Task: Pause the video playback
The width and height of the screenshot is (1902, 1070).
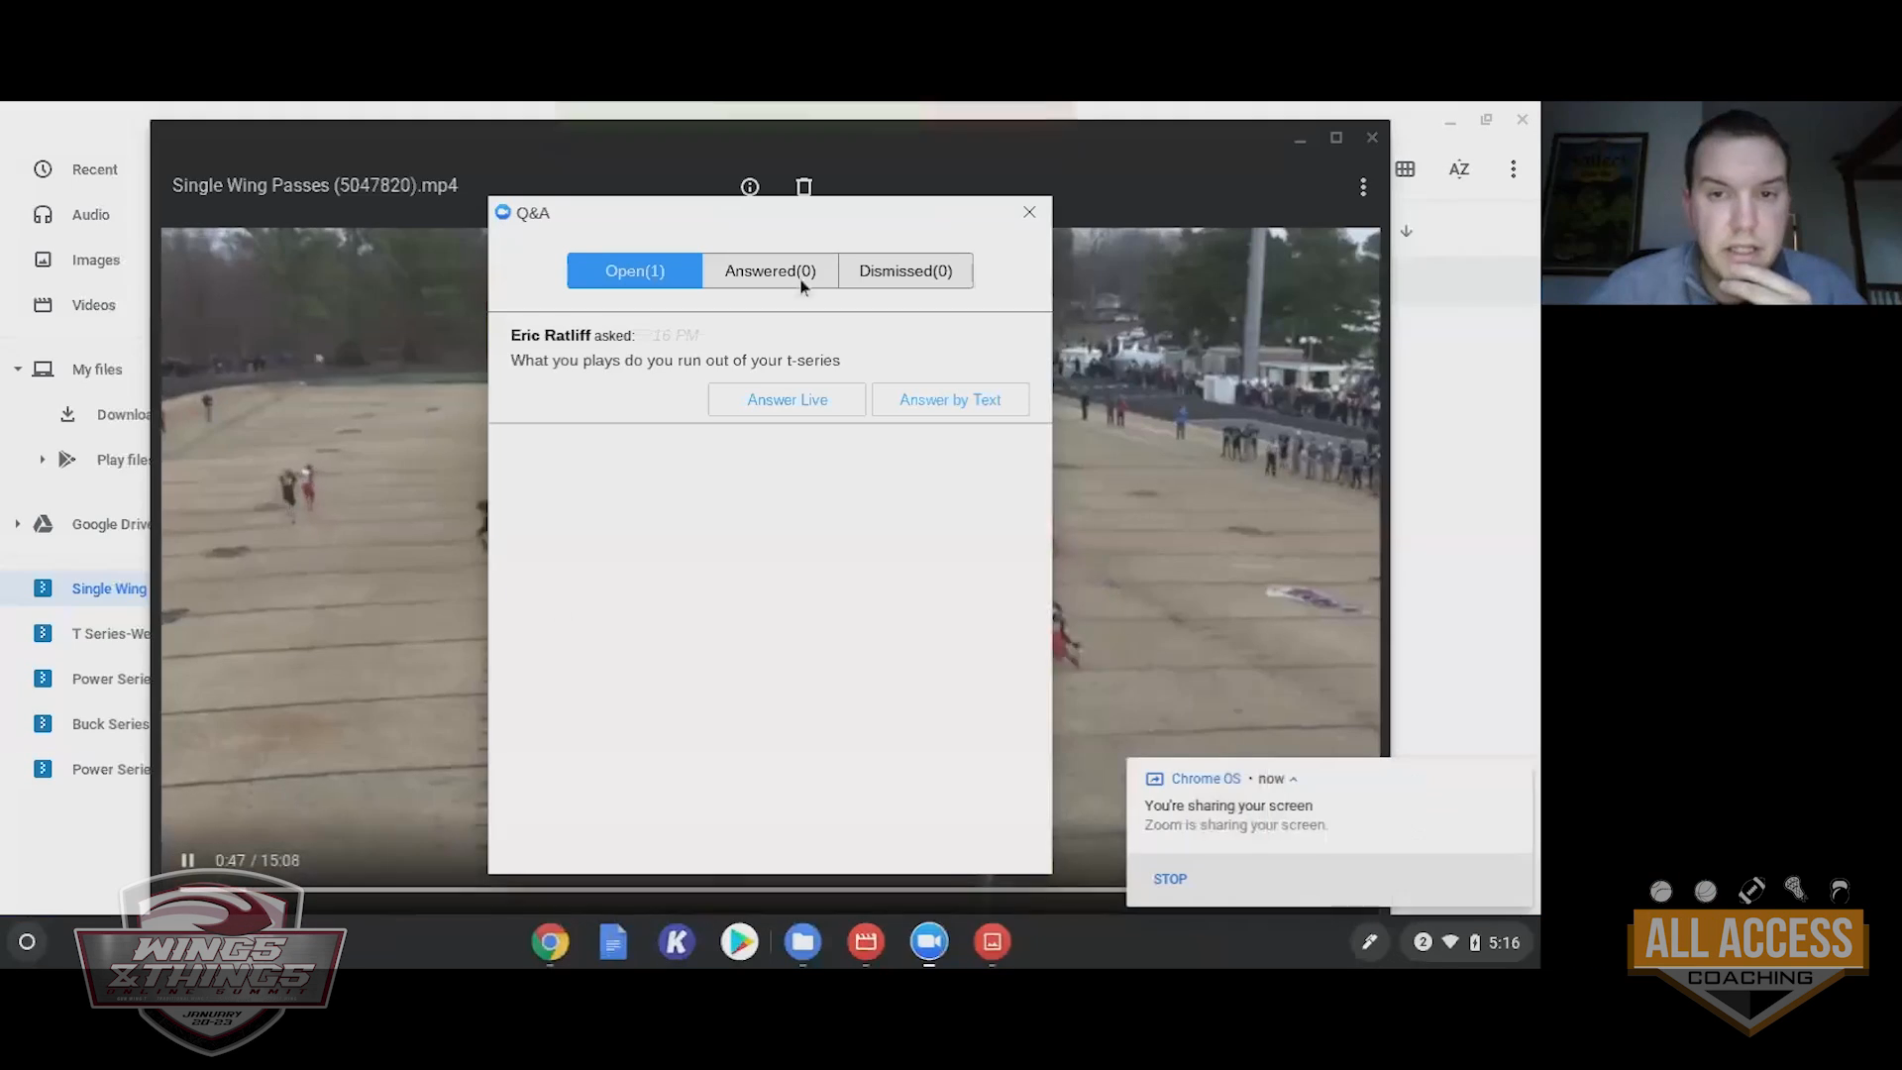Action: (187, 860)
